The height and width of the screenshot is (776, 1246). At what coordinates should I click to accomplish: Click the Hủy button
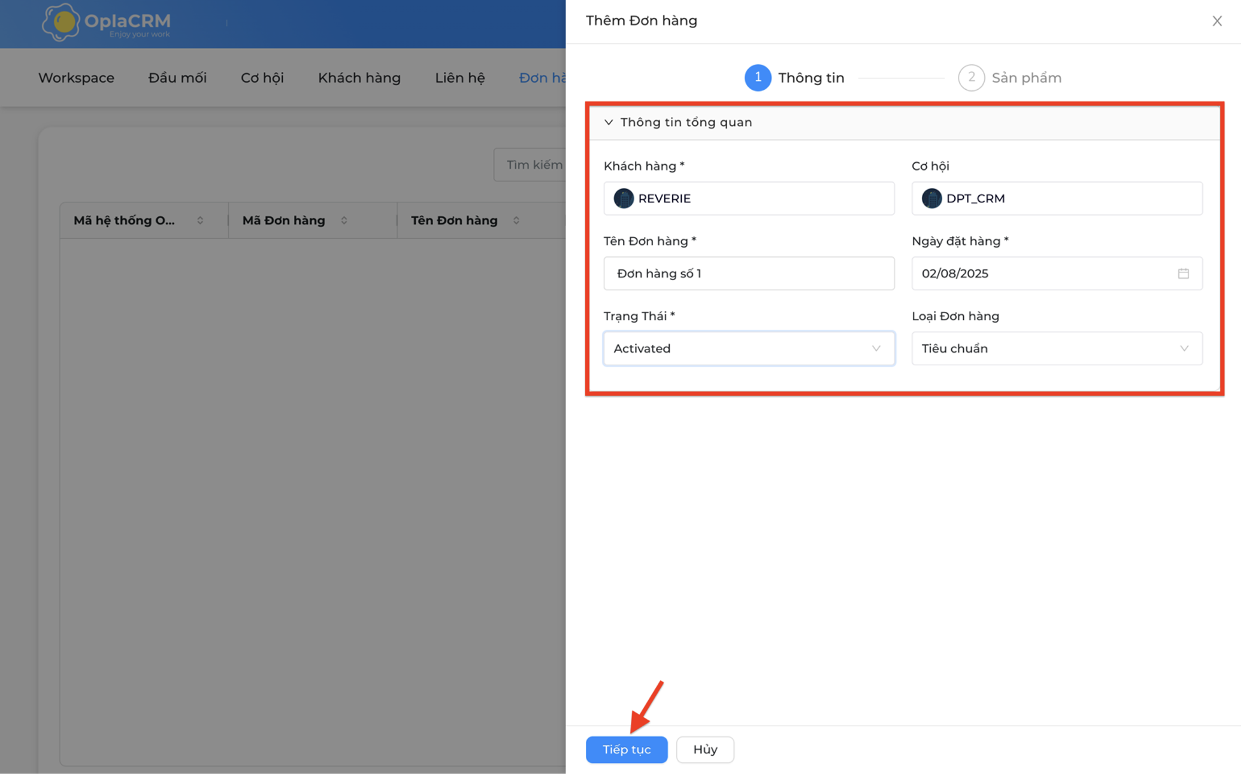(705, 750)
